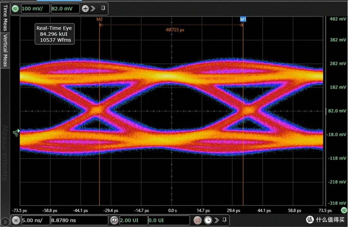Click the 182 mV scale label
Screen dimensions: 348x227
tap(338, 87)
